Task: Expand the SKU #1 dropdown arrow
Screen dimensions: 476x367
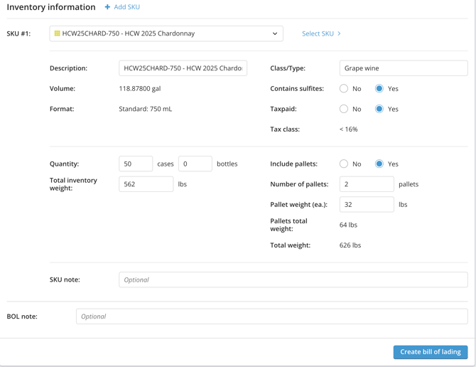Action: tap(275, 33)
